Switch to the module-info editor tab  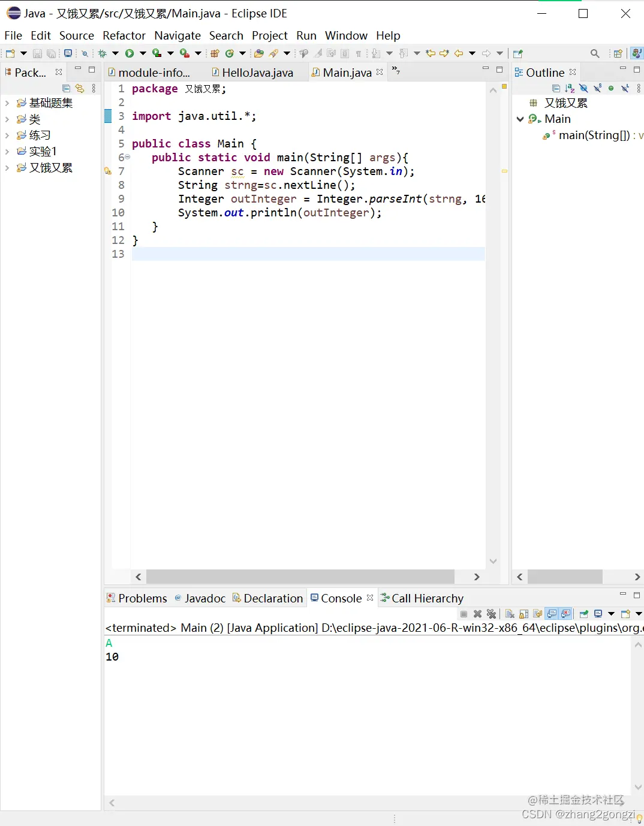click(149, 73)
